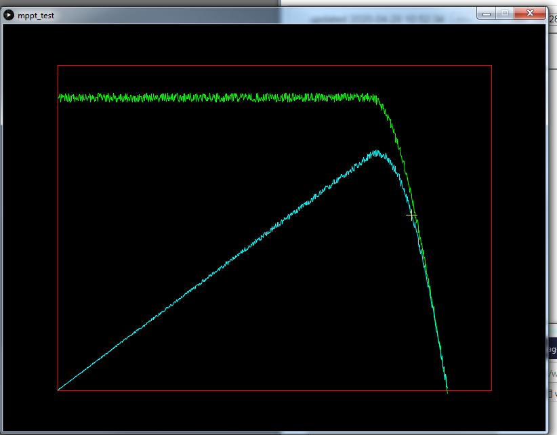Click the bottom-right corner of the red frame
This screenshot has height=435, width=557.
491,390
